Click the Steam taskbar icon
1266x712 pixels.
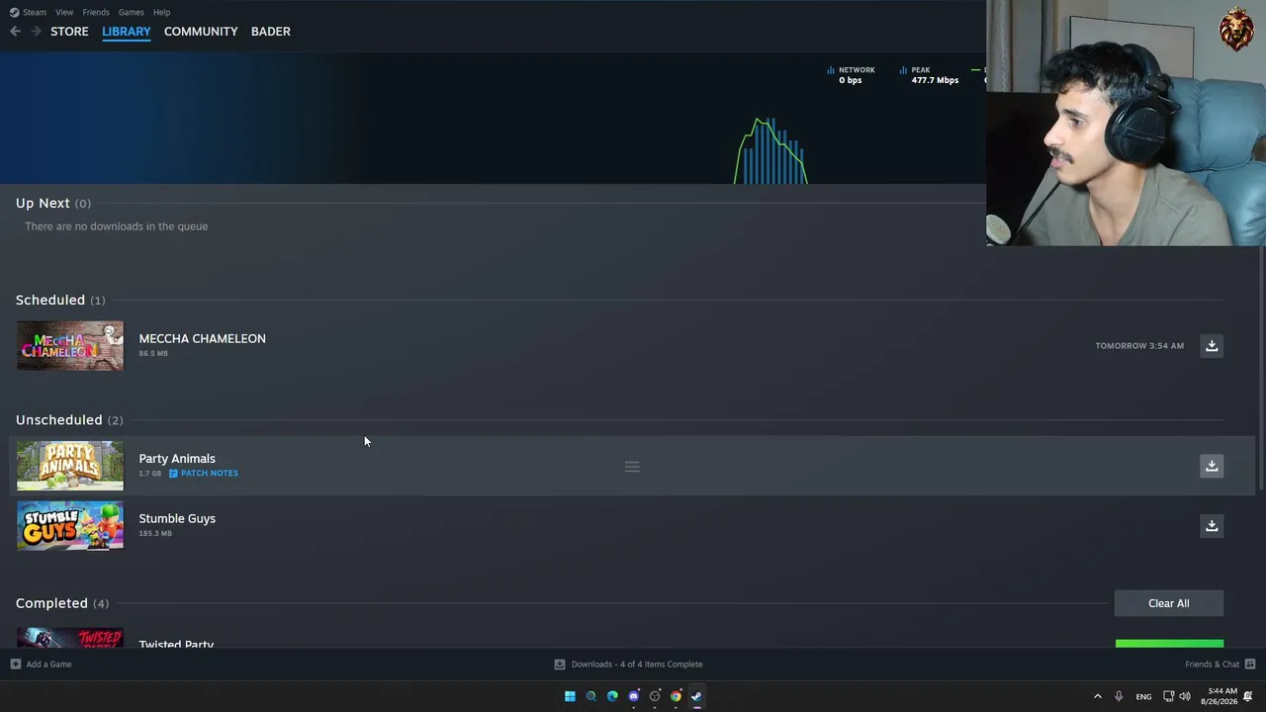[697, 696]
